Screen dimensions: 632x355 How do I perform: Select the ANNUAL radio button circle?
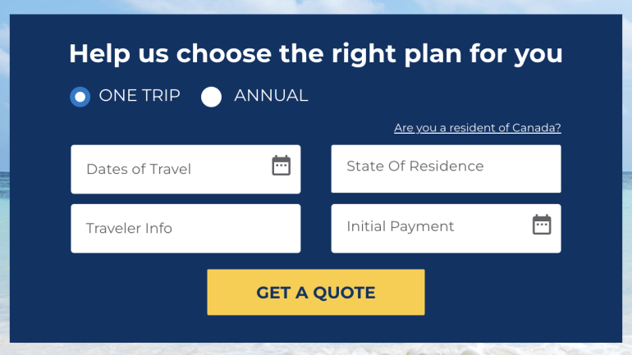click(x=212, y=97)
